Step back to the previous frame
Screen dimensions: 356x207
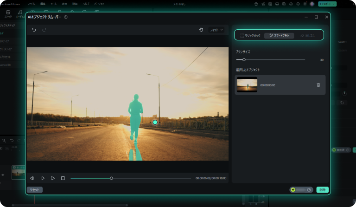click(x=32, y=178)
